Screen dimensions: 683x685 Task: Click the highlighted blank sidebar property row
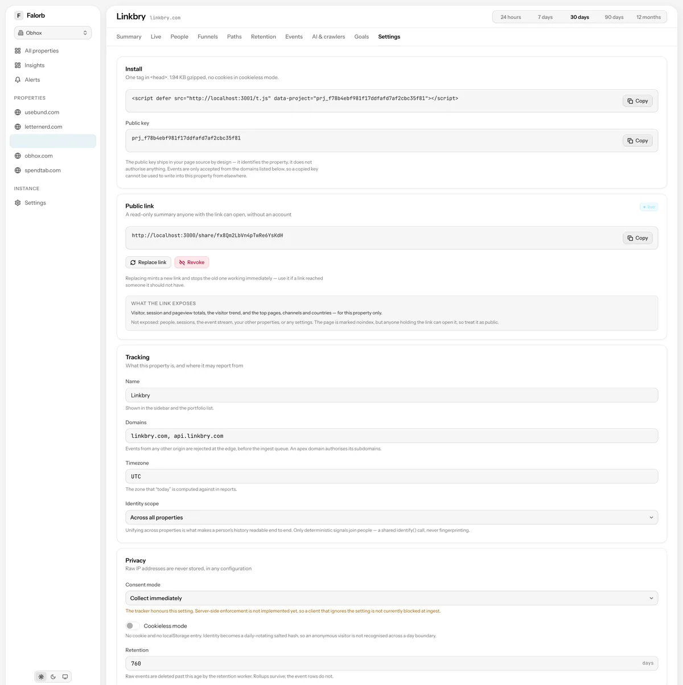tap(53, 141)
